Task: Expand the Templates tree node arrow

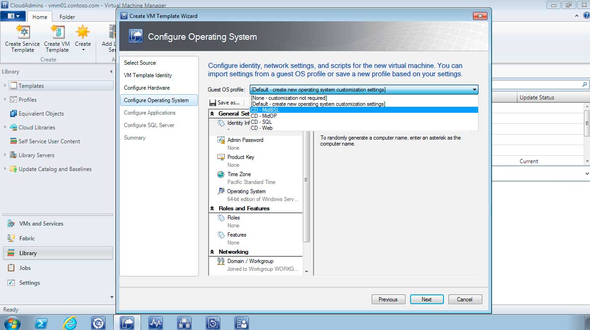Action: pyautogui.click(x=5, y=86)
